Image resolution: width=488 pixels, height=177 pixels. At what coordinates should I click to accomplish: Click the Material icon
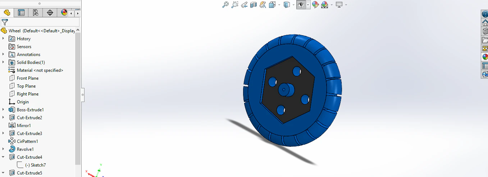point(12,70)
